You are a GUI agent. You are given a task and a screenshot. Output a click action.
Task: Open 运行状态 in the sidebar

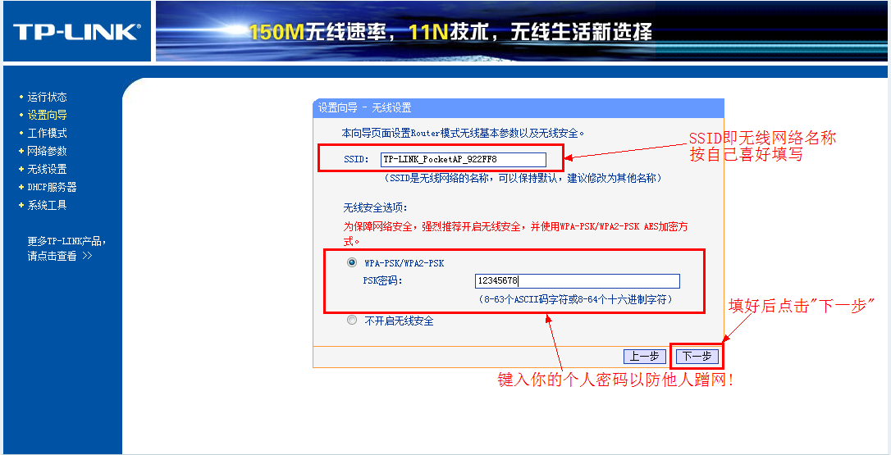click(x=47, y=97)
